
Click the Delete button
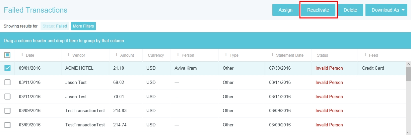350,10
